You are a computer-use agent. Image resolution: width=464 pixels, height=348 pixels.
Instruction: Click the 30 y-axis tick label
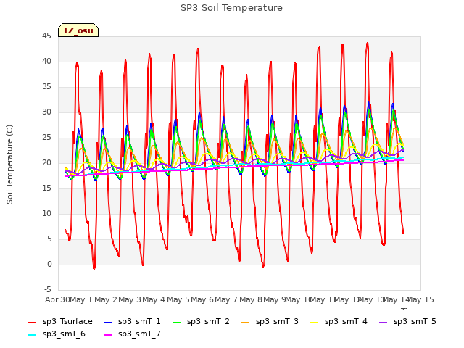point(46,112)
